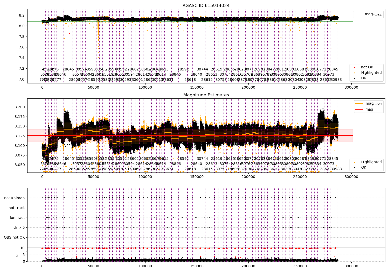
Task: Click x-axis tick "300000" under bottom plot
Action: (x=351, y=266)
